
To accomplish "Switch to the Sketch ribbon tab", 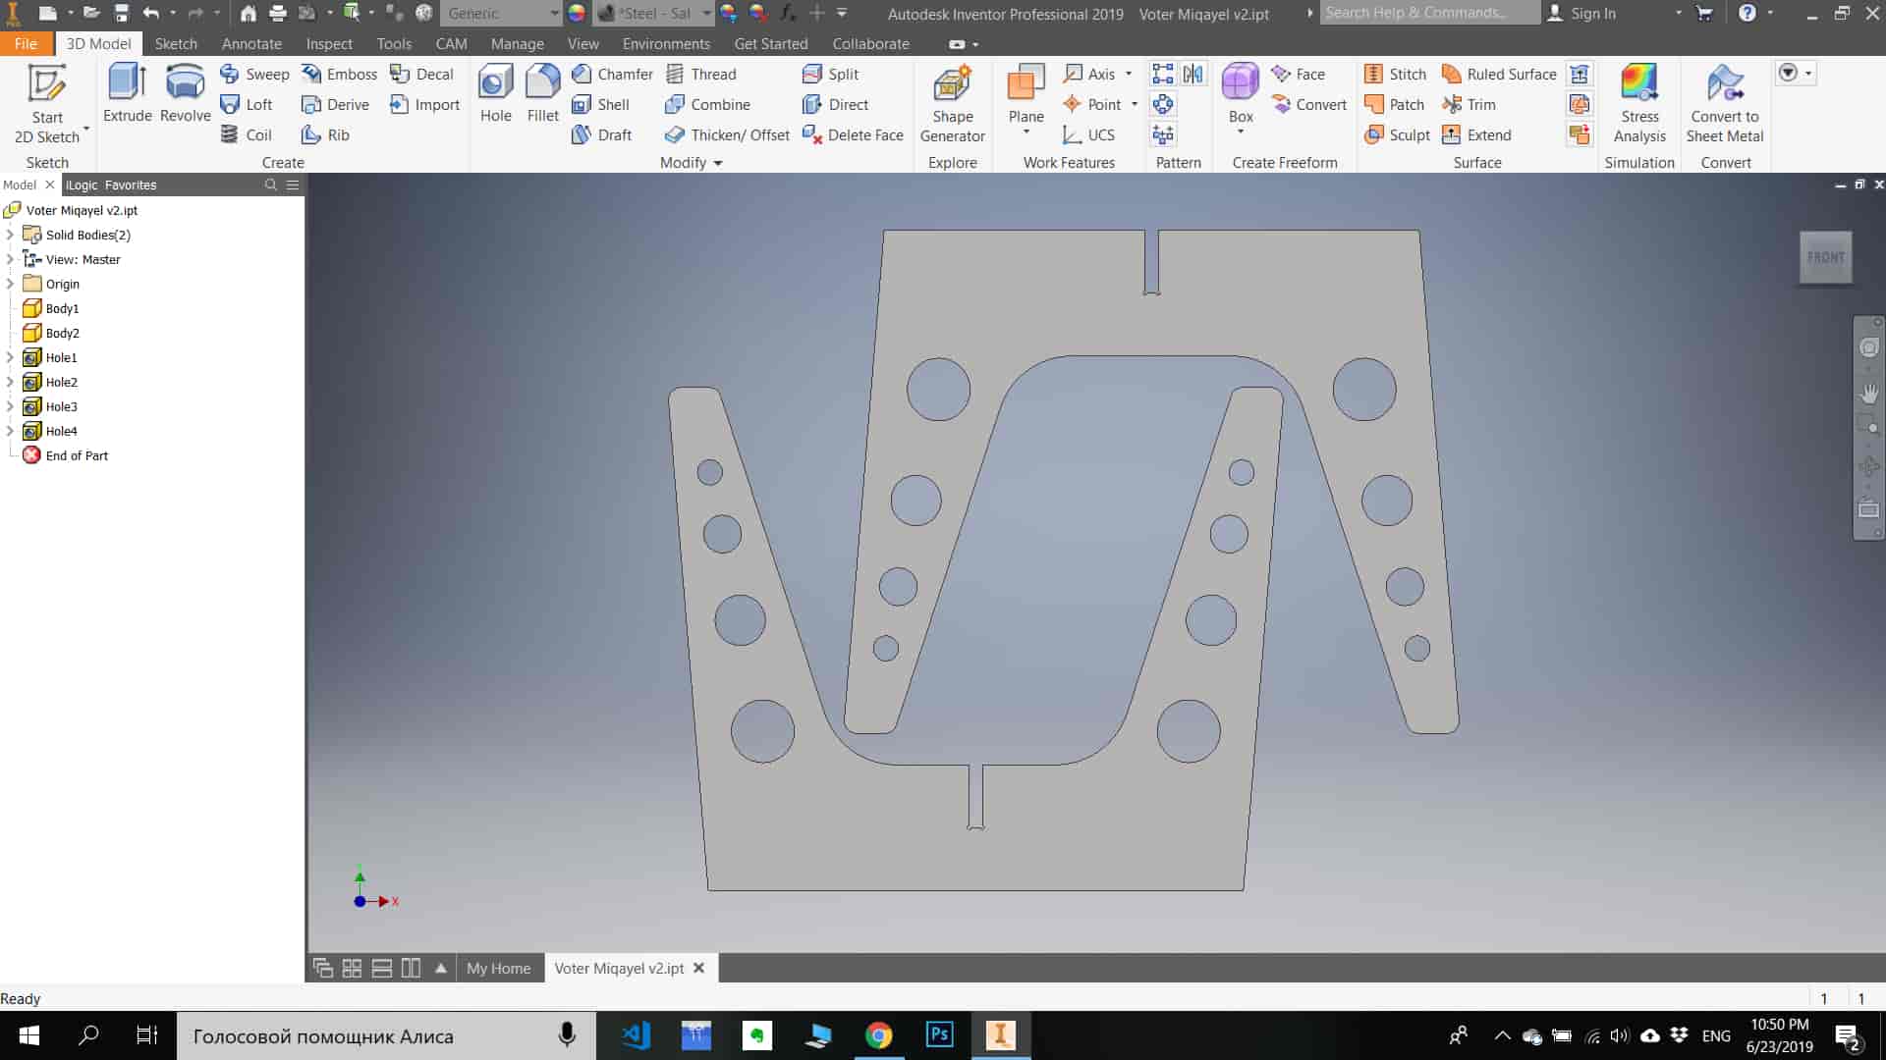I will click(176, 44).
